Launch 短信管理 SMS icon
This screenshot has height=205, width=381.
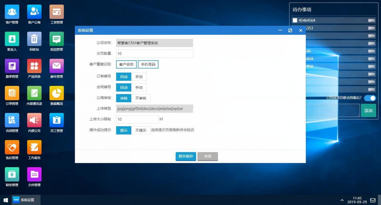coord(56,39)
